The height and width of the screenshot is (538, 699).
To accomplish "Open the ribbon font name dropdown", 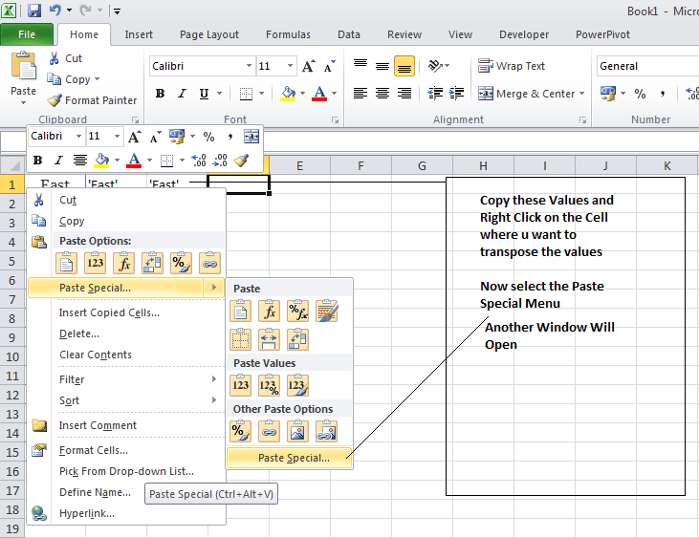I will tap(247, 66).
